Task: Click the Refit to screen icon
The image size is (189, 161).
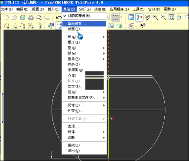Action: coord(171,17)
